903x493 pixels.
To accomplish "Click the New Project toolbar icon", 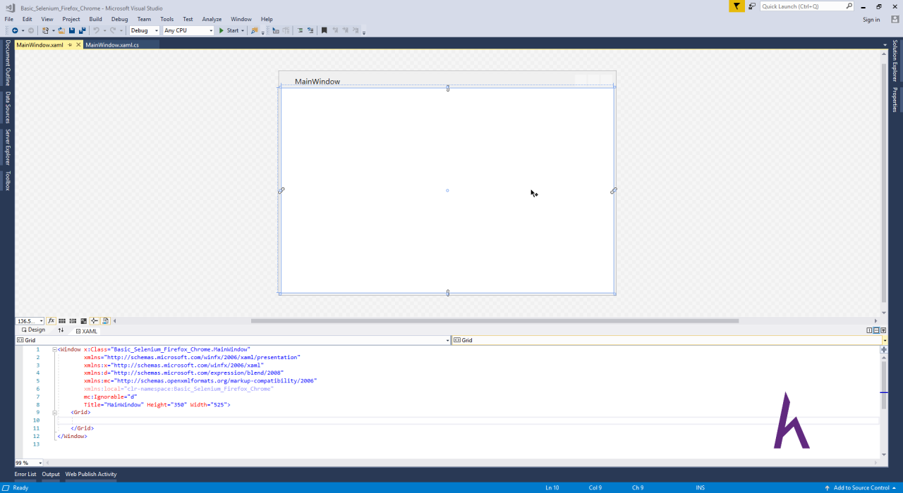I will click(45, 30).
